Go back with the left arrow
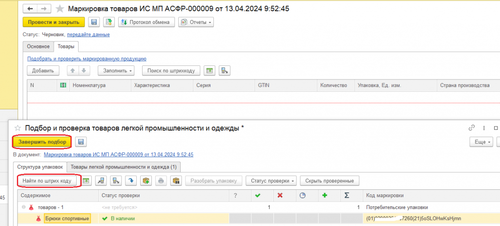This screenshot has width=500, height=226. (x=31, y=9)
